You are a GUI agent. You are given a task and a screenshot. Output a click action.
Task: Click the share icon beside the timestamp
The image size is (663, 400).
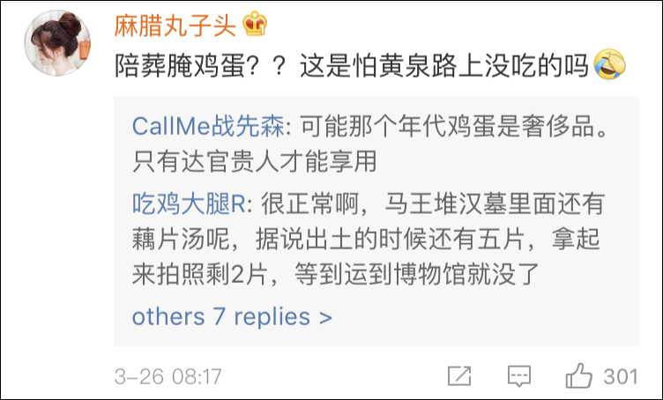(459, 376)
